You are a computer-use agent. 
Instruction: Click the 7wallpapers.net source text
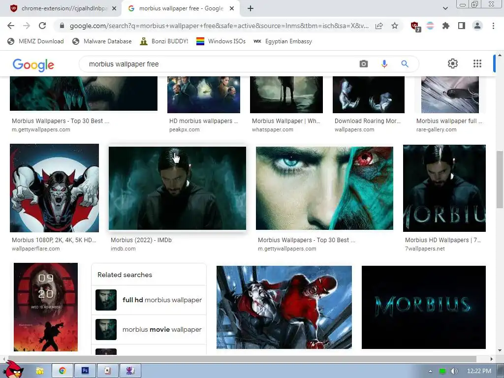pos(425,249)
